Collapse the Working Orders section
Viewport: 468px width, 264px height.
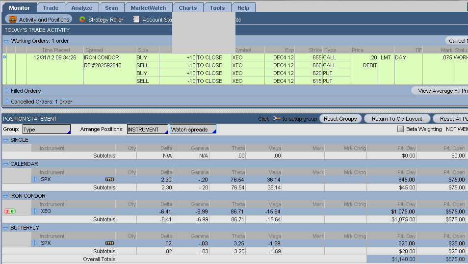click(6, 41)
